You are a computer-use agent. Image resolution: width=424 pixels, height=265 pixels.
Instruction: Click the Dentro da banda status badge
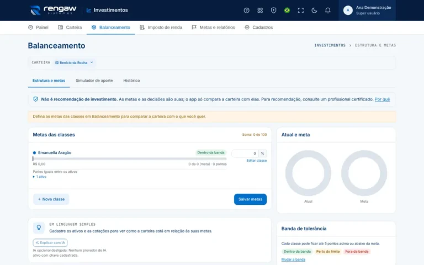(x=211, y=153)
